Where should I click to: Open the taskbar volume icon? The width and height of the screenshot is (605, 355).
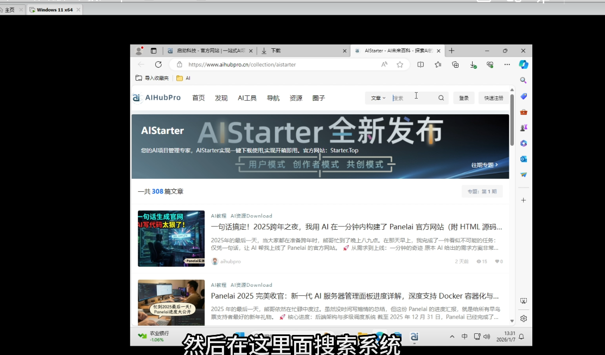(x=487, y=337)
